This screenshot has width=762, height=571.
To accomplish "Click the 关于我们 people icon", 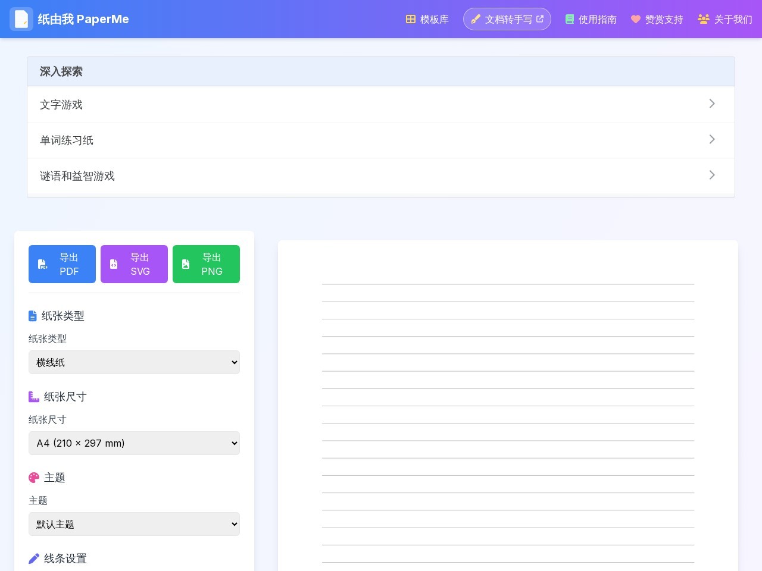I will (x=704, y=19).
